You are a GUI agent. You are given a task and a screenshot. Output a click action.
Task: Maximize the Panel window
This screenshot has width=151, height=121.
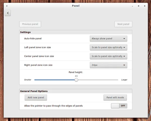pyautogui.click(x=139, y=6)
